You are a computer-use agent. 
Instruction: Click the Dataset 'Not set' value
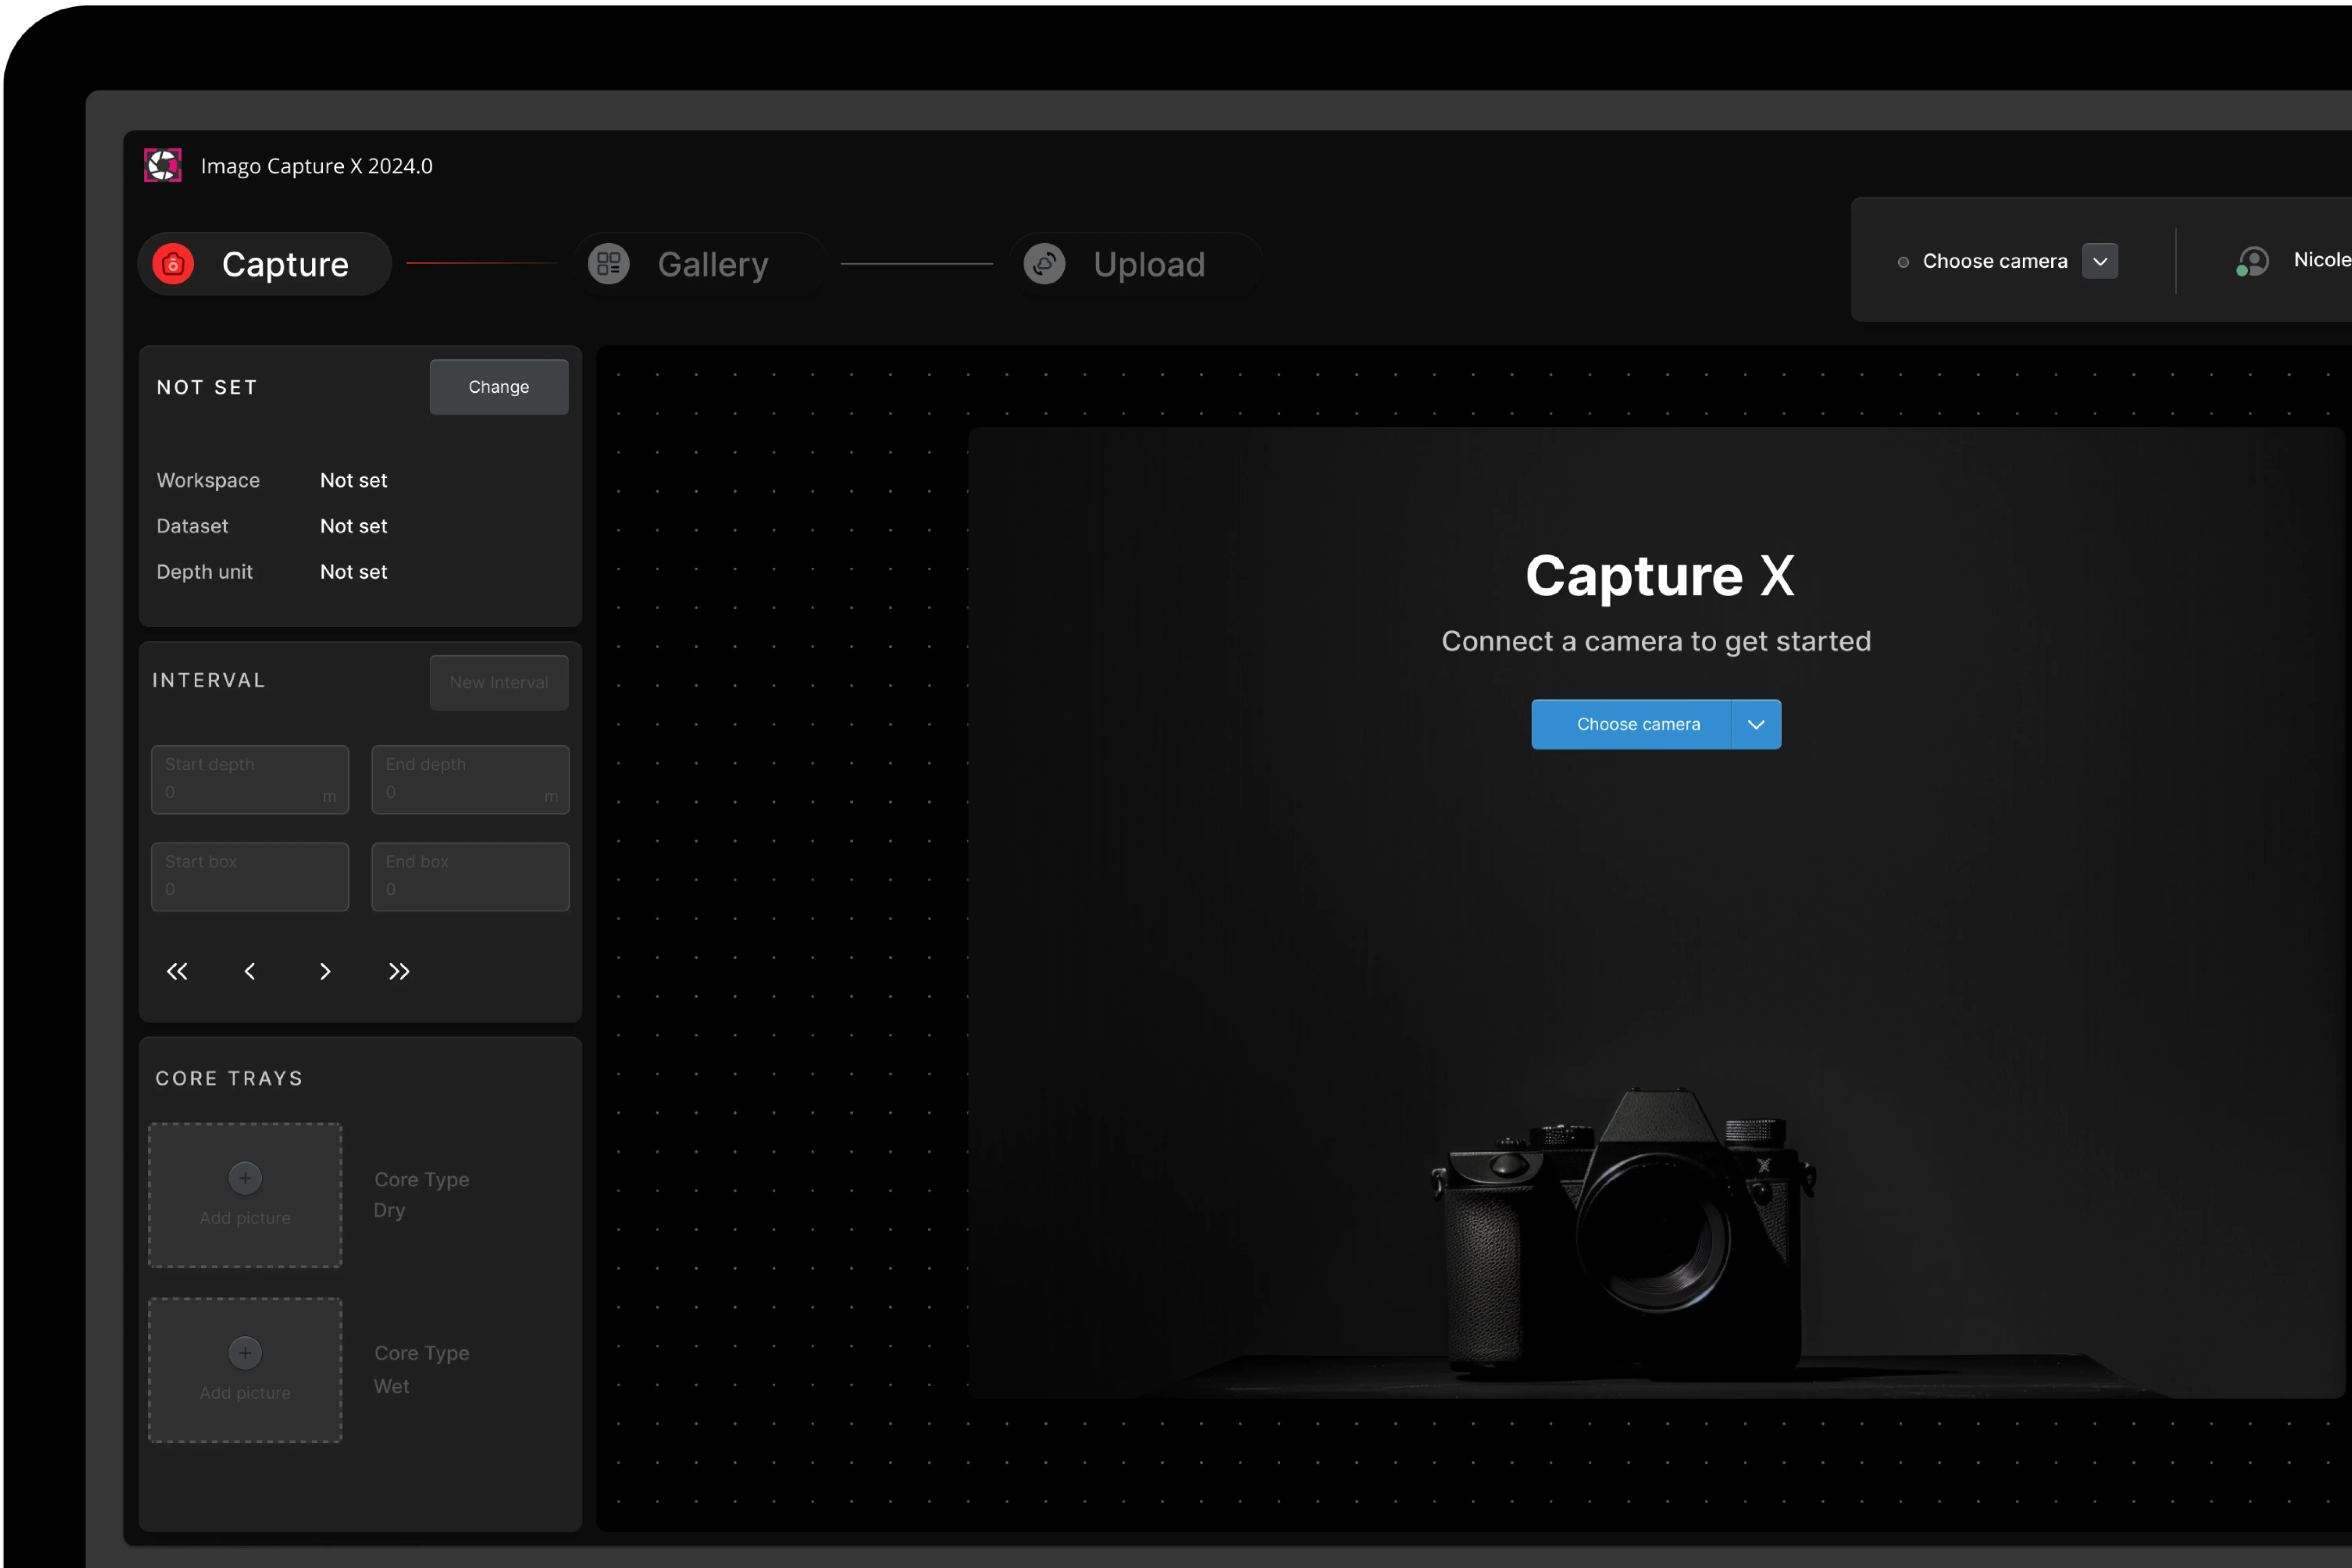354,526
